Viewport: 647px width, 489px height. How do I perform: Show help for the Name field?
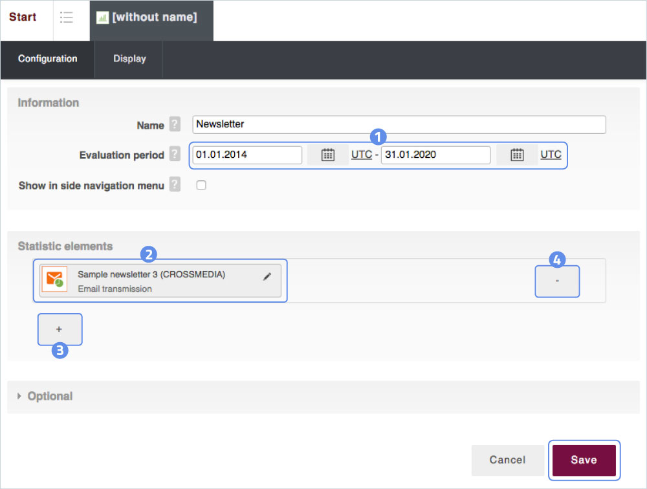click(x=175, y=125)
